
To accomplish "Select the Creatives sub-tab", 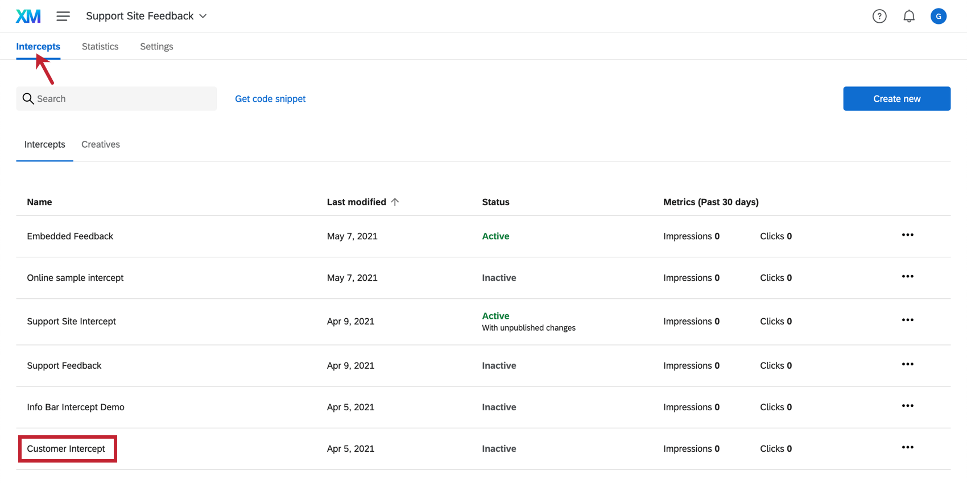I will click(x=101, y=144).
